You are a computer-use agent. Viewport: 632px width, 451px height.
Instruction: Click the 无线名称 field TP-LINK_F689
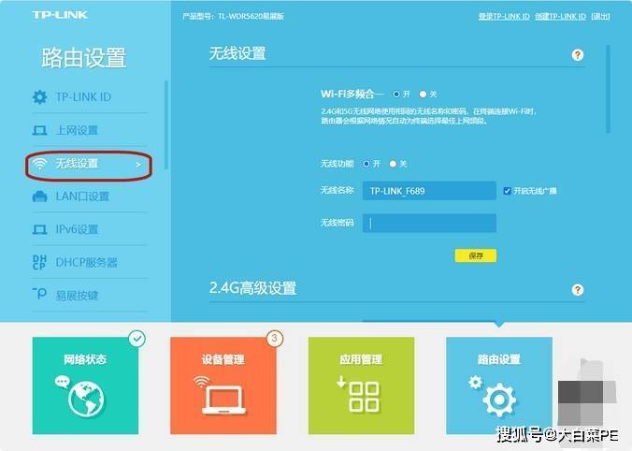click(x=429, y=191)
